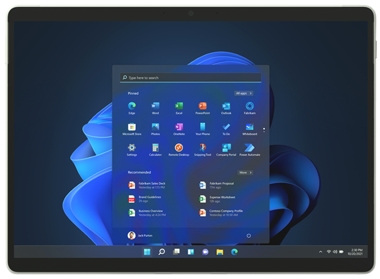
Task: Open the Fabrikam Proposal document
Action: 217,185
